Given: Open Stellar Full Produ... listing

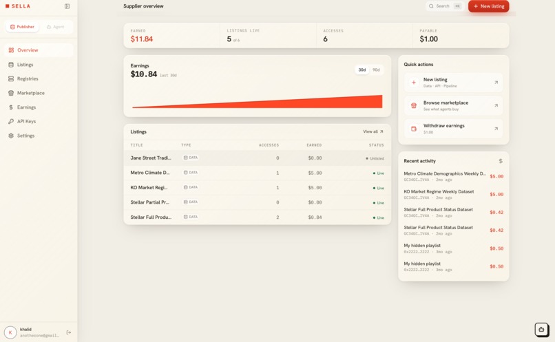Looking at the screenshot, I should click(x=258, y=217).
